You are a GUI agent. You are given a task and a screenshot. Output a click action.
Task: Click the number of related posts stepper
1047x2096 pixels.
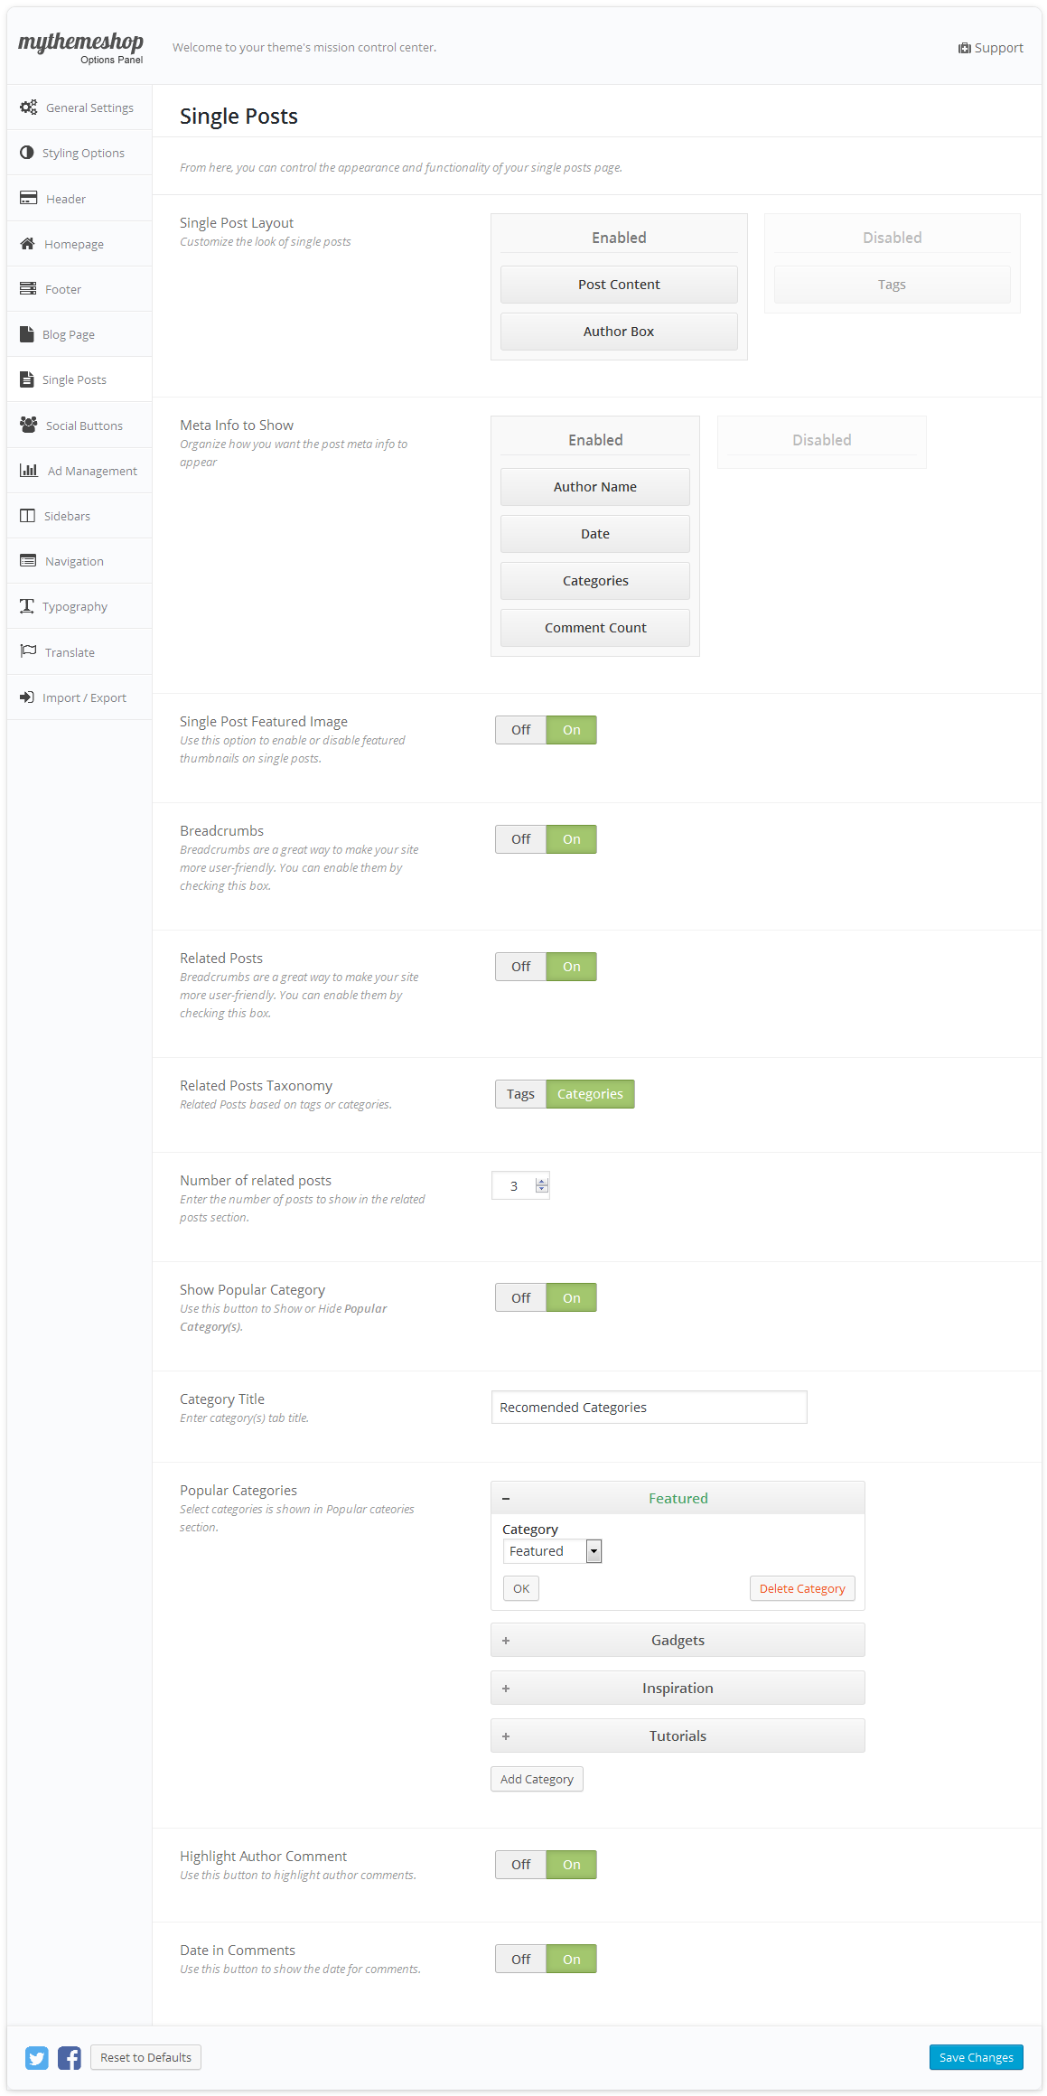pyautogui.click(x=541, y=1185)
